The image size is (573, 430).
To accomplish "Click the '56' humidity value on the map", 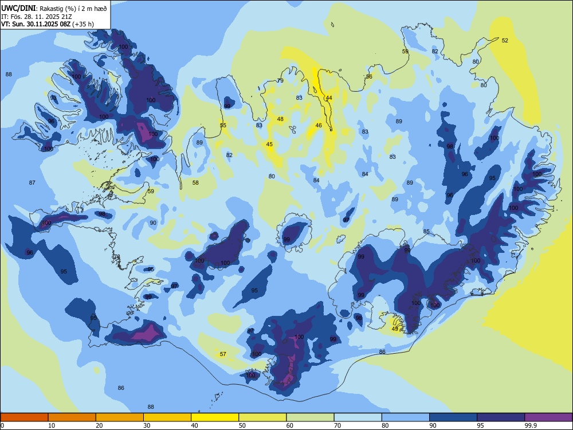I will 369,76.
